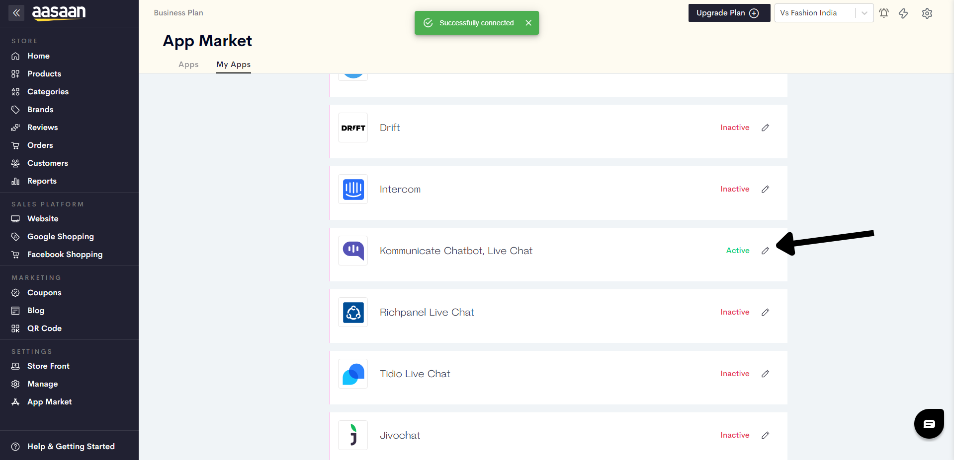Open Reviews section

tap(42, 128)
